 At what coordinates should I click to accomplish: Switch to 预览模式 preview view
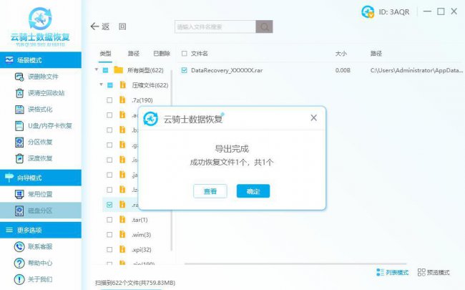coord(434,272)
